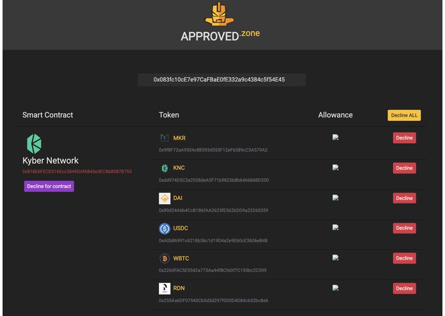Click the Smart Contract column header
The width and height of the screenshot is (445, 316).
pos(47,115)
